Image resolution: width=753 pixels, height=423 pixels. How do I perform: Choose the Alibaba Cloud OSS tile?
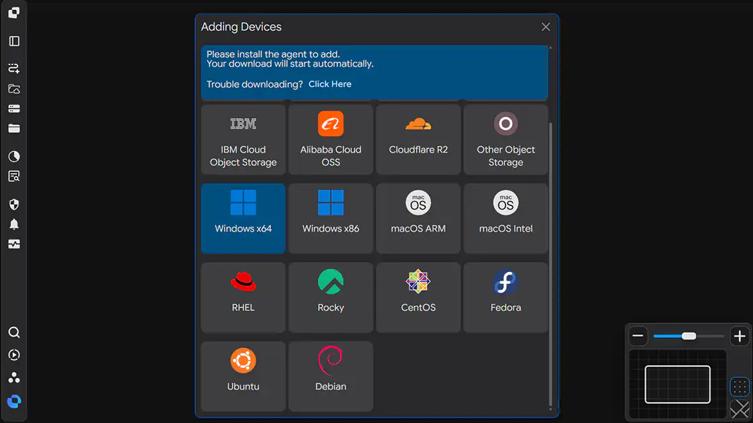(x=330, y=140)
